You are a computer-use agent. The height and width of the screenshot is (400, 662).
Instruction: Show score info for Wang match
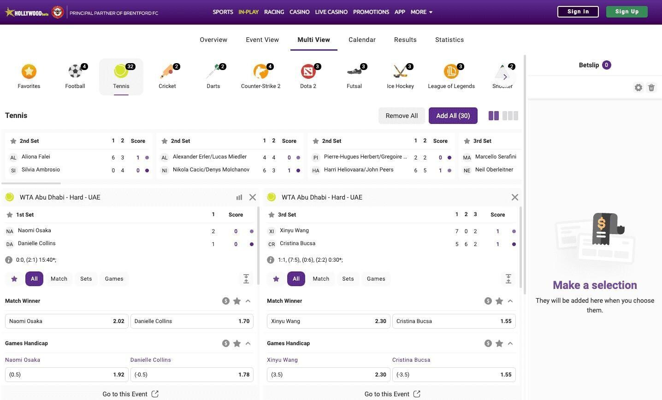271,260
